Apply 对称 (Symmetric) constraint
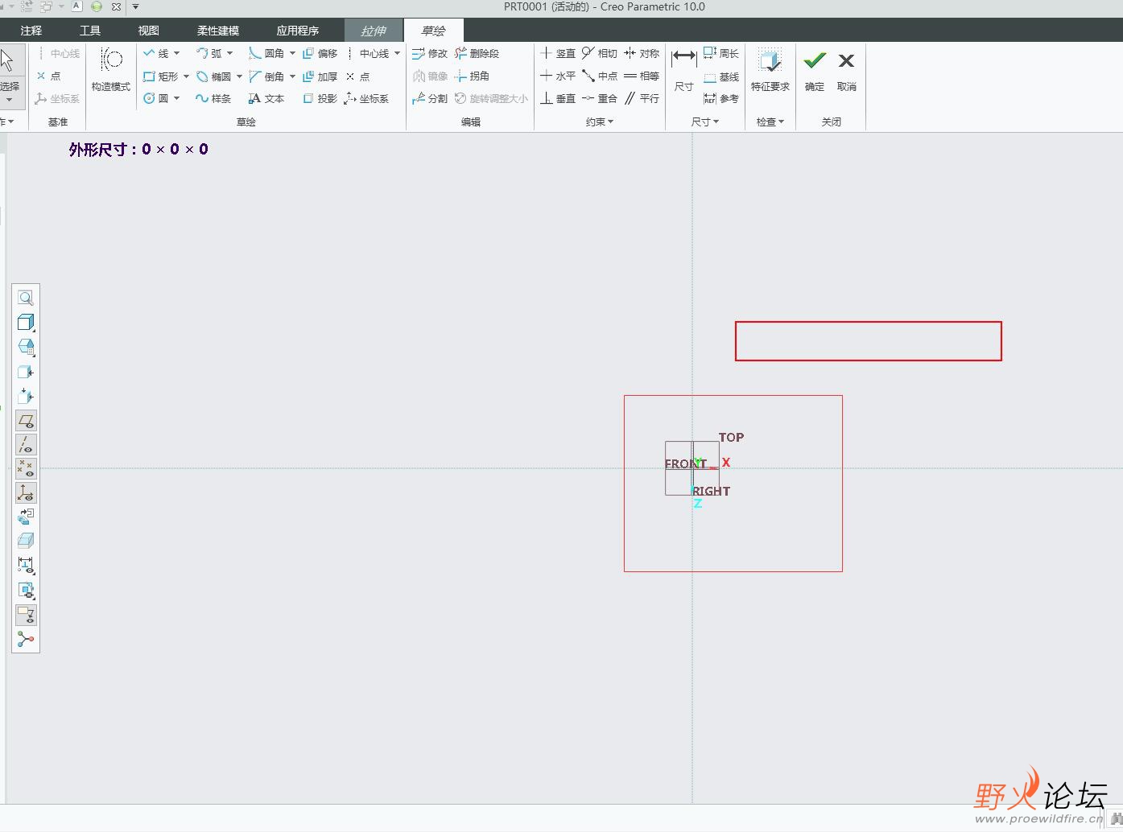The image size is (1123, 832). coord(642,53)
